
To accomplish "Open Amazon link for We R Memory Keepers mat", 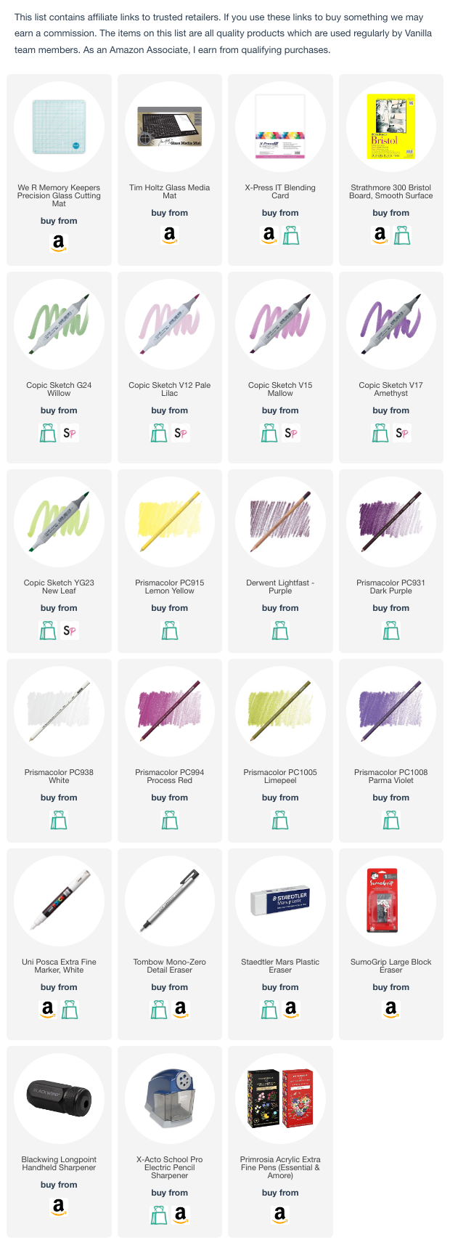I will pyautogui.click(x=59, y=243).
